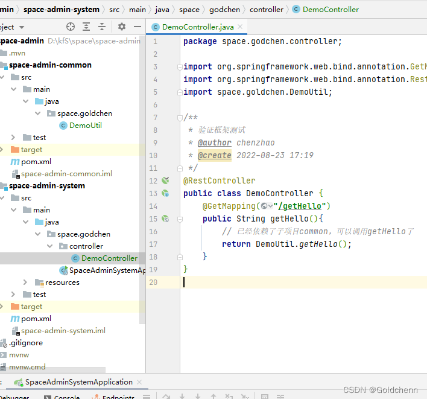Screen dimensions: 427x399
Task: Open Project panel settings gear
Action: click(121, 27)
